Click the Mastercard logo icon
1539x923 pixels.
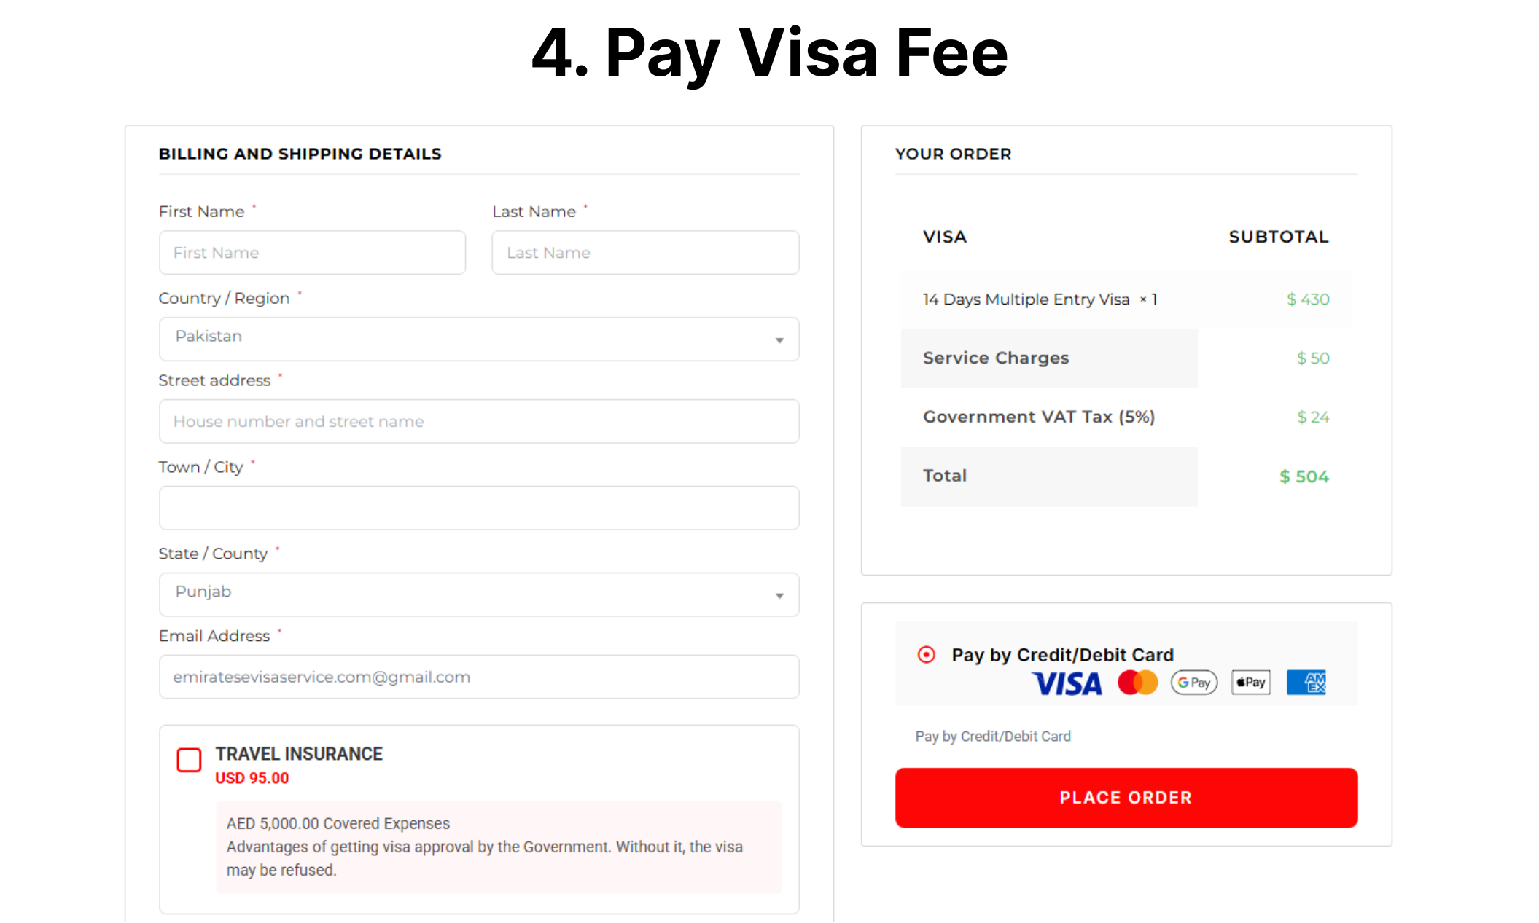point(1137,683)
